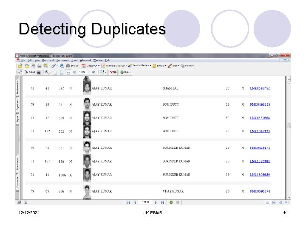Open the Comments side panel tab
Screen dimensions: 306x229
(17, 182)
